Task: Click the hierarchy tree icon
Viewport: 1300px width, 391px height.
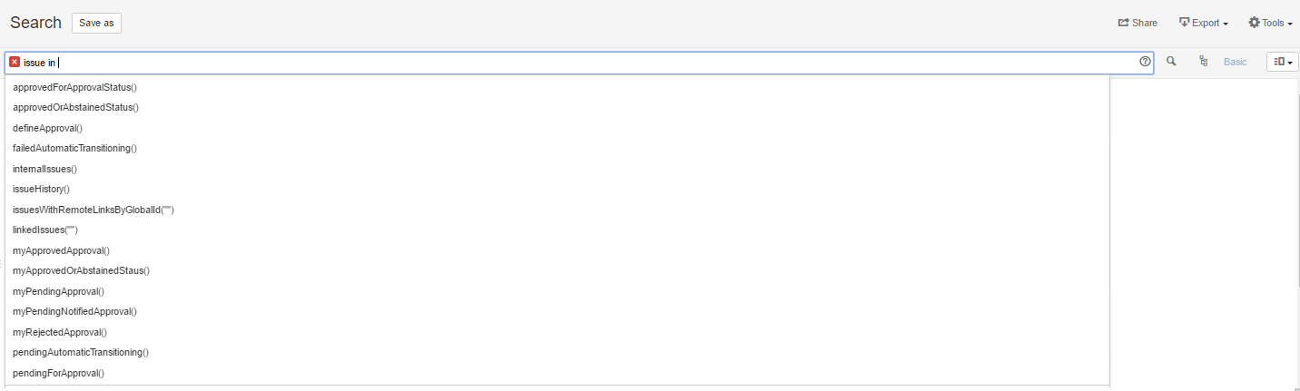Action: click(1203, 62)
